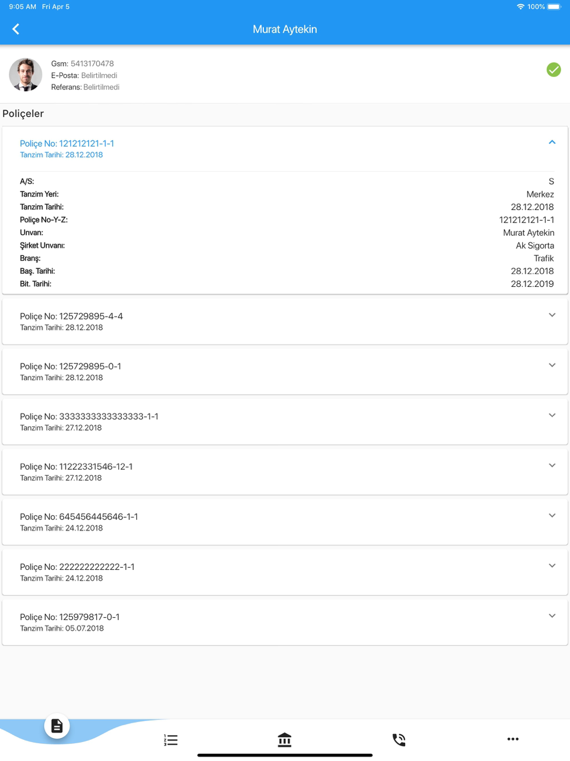Open the numbered list tab icon
Screen dimensions: 570x761
(171, 740)
